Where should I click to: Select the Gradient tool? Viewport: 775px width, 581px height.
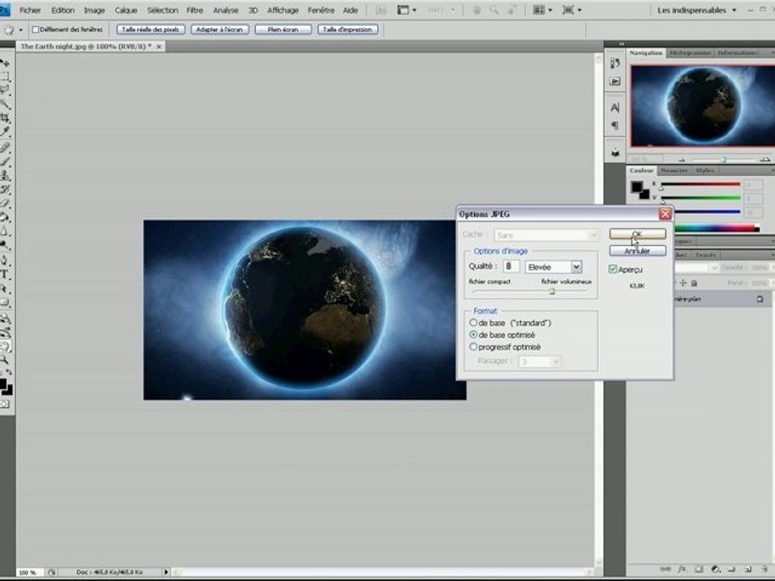(x=5, y=217)
